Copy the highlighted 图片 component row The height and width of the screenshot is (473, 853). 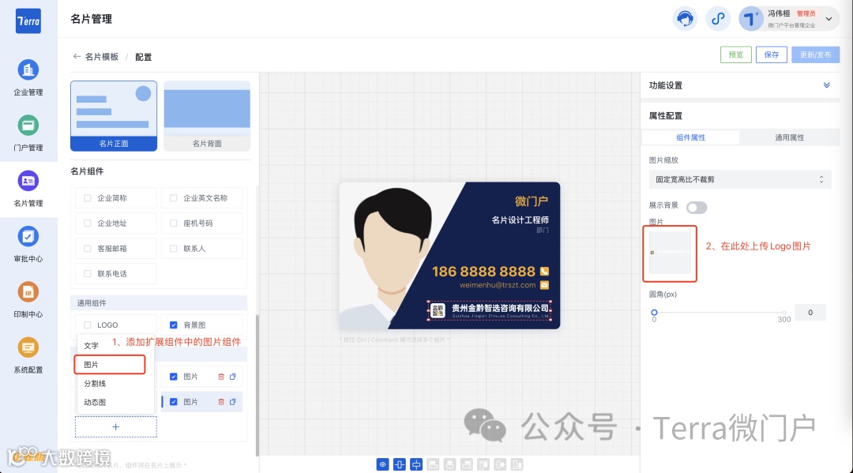(x=233, y=402)
